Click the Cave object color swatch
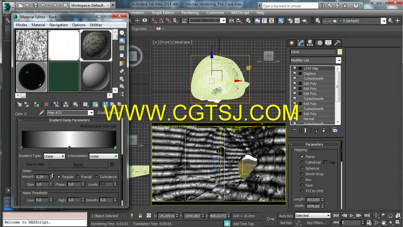This screenshot has width=403, height=227. 340,52
